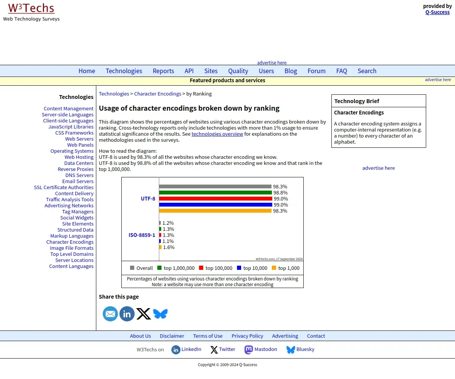Screen dimensions: 455x379
Task: Open About Us footer link
Action: pyautogui.click(x=140, y=336)
